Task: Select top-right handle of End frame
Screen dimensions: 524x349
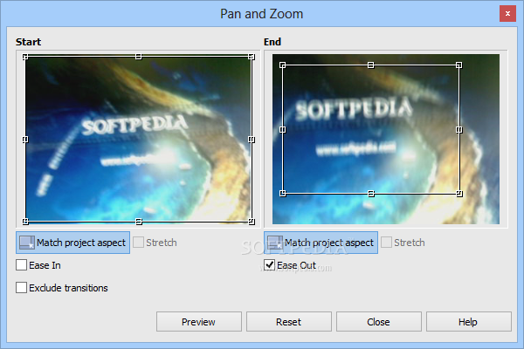Action: (458, 65)
